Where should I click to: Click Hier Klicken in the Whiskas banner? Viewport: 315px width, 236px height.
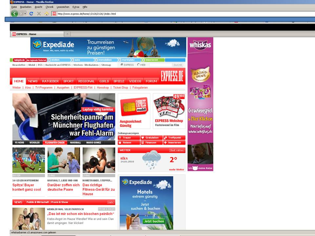coord(200,119)
